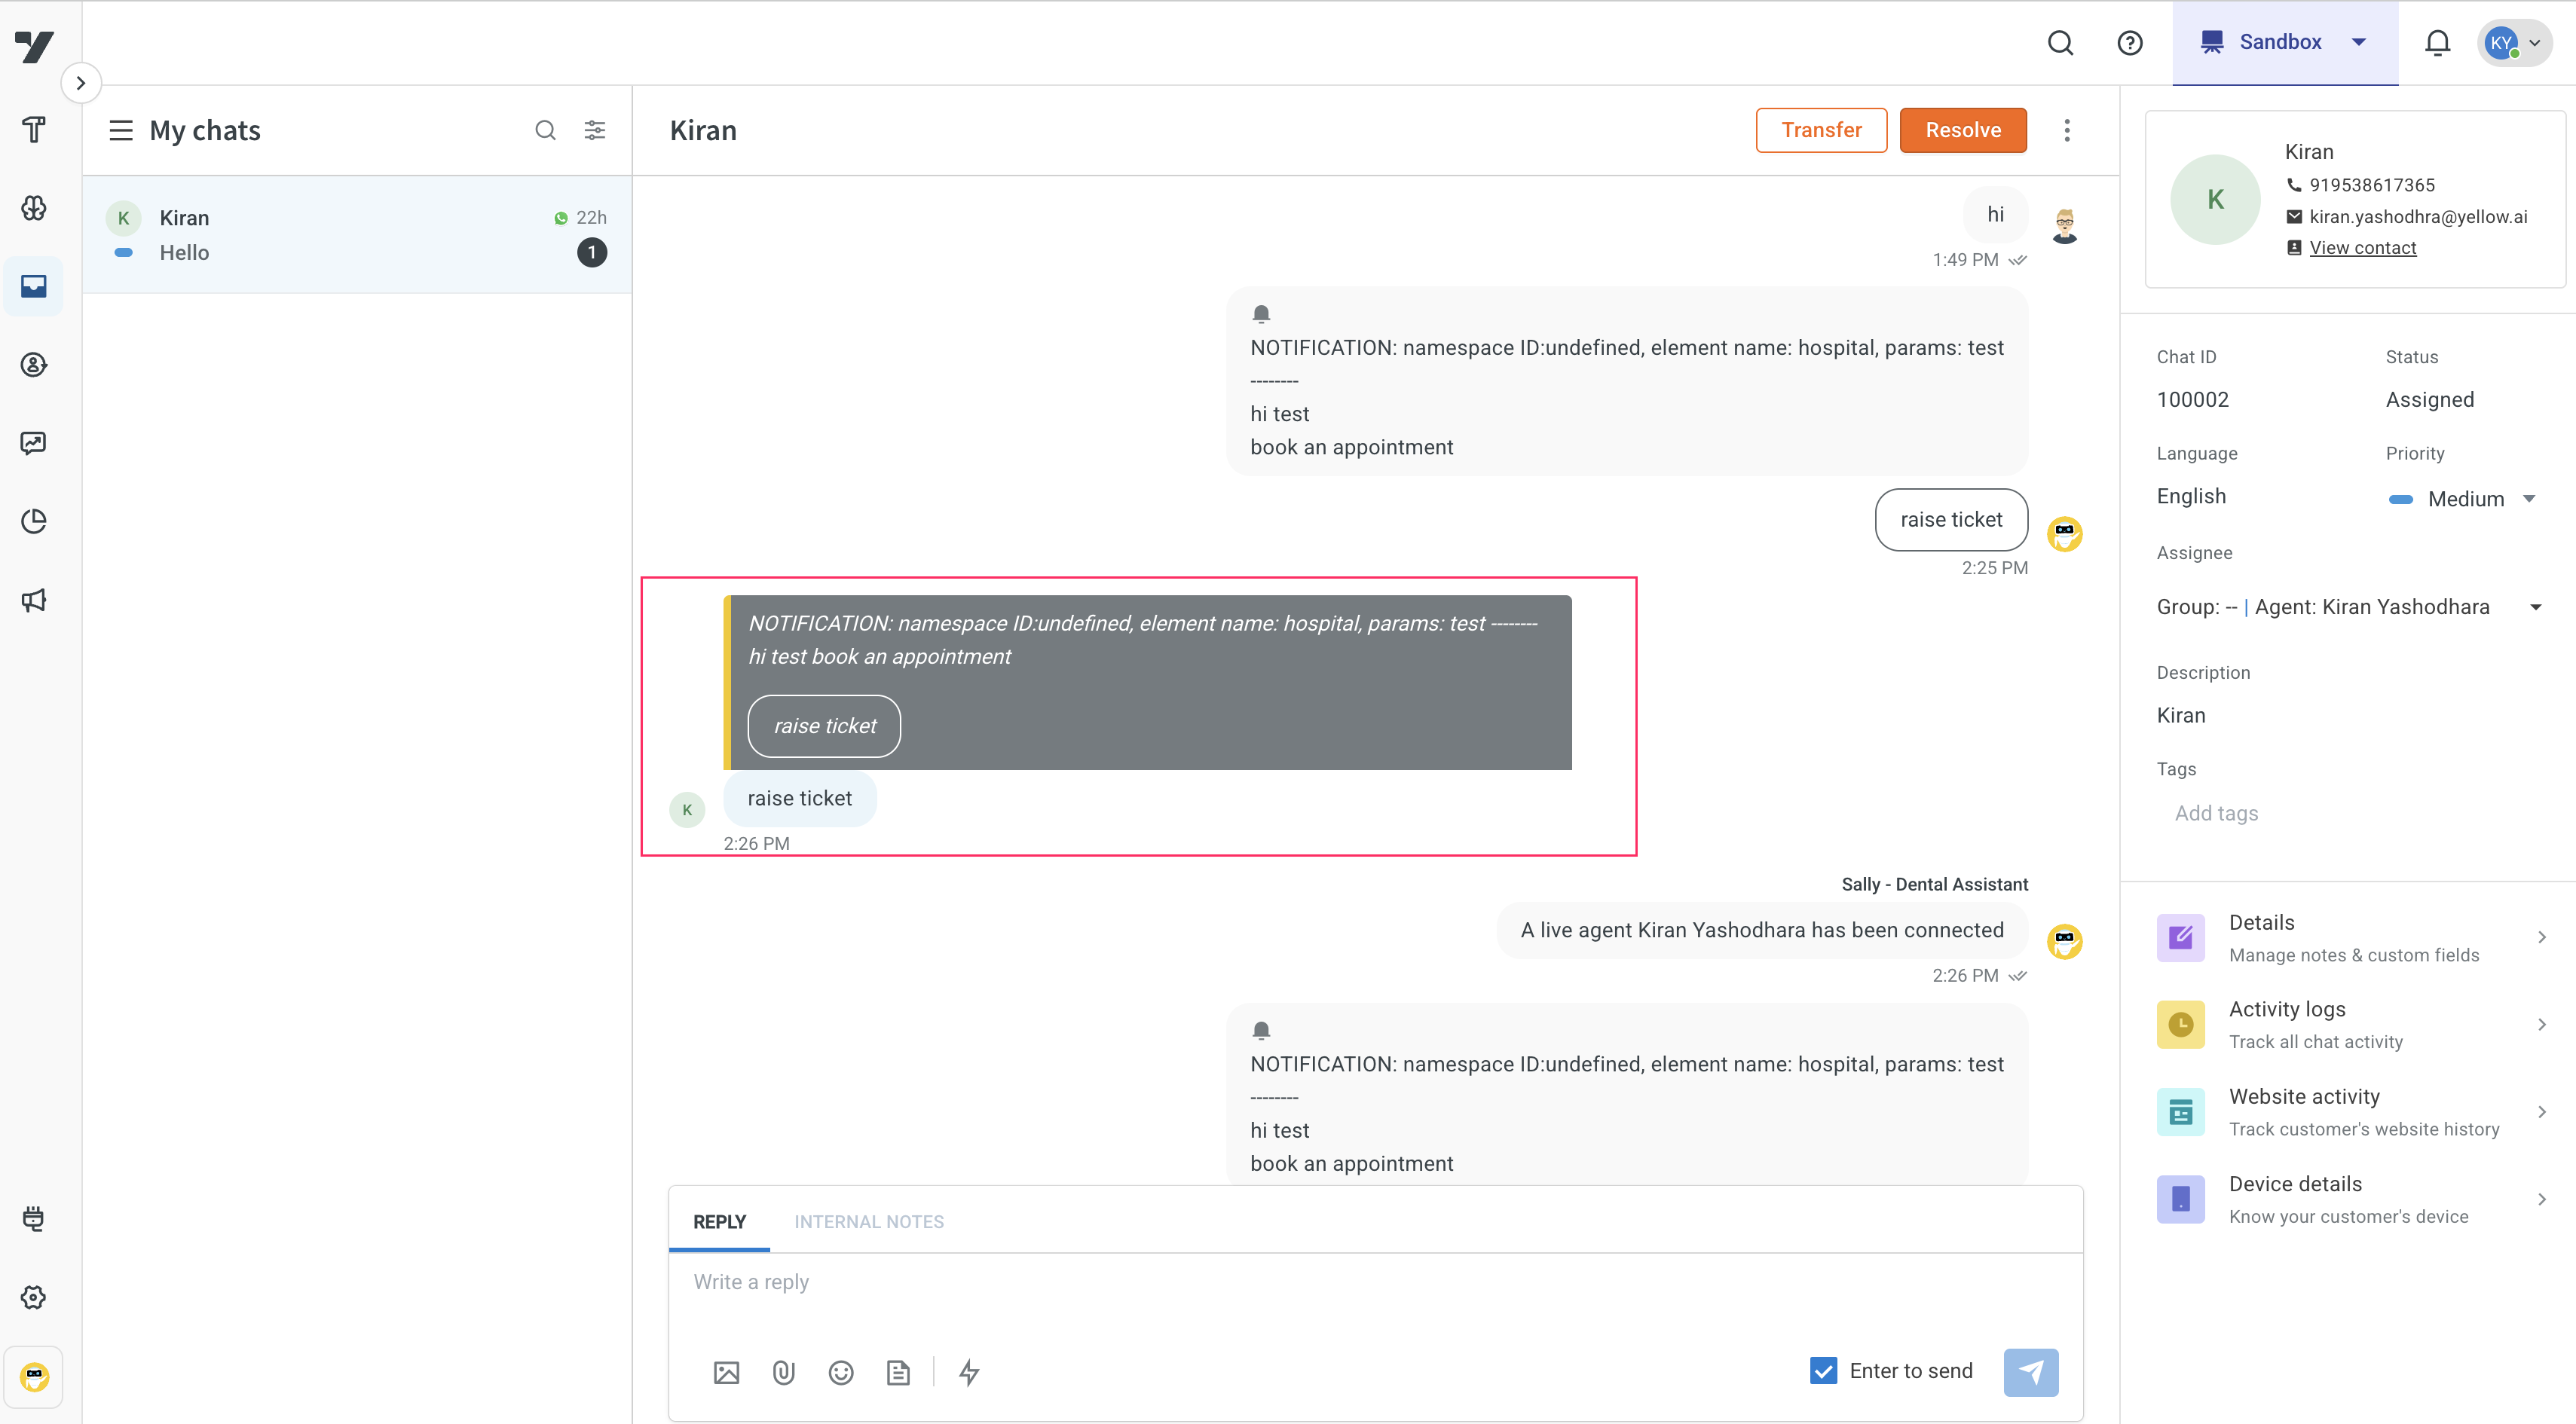The image size is (2576, 1424).
Task: Open the three-dot chat options menu
Action: pos(2067,130)
